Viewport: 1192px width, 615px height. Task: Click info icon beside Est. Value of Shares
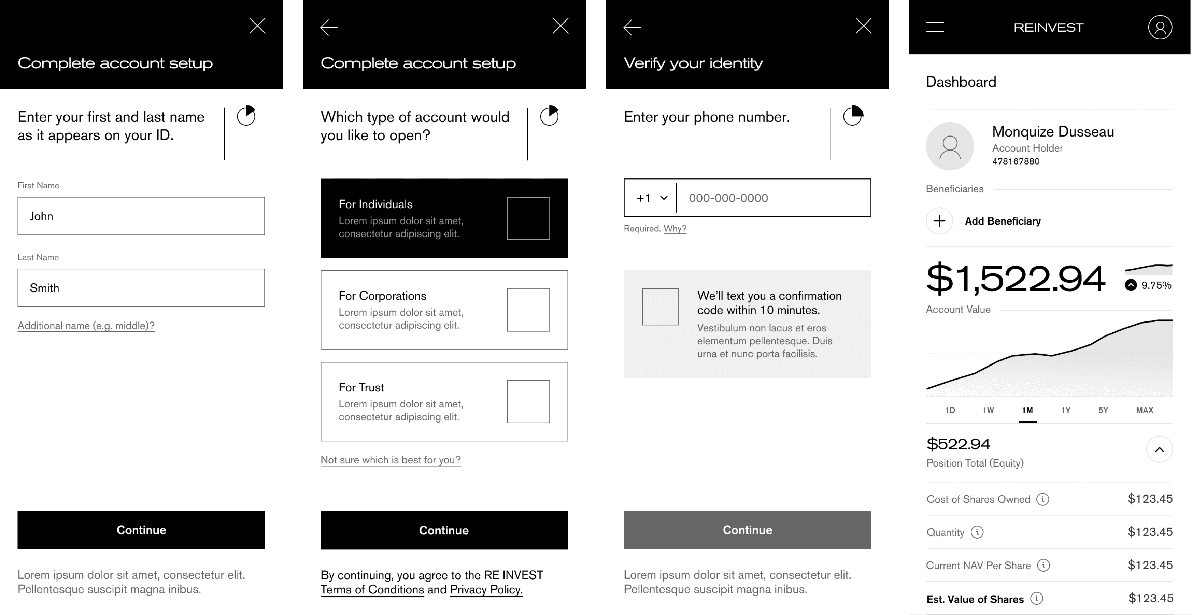tap(1037, 599)
